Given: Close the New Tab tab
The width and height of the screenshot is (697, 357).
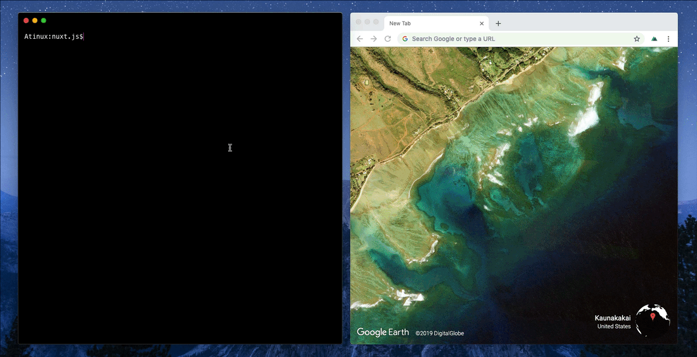Looking at the screenshot, I should [482, 24].
